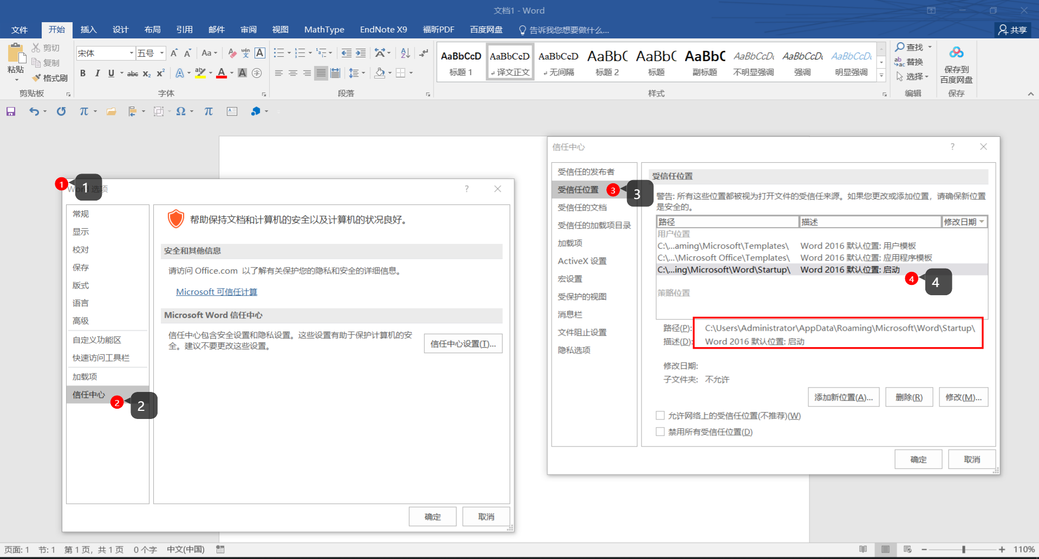Enable 允许网络上的受信任位置 checkbox
The image size is (1039, 559).
(660, 416)
